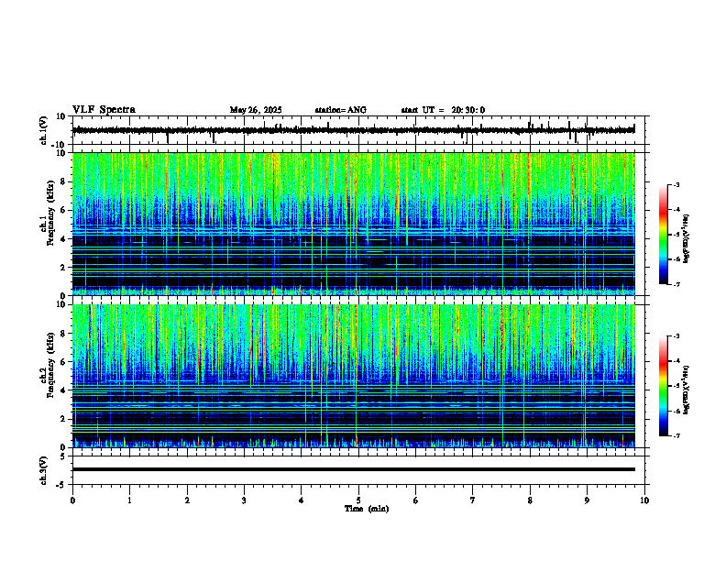Click the ch.2 frequency tick label "8"
This screenshot has width=726, height=561.
(x=63, y=334)
